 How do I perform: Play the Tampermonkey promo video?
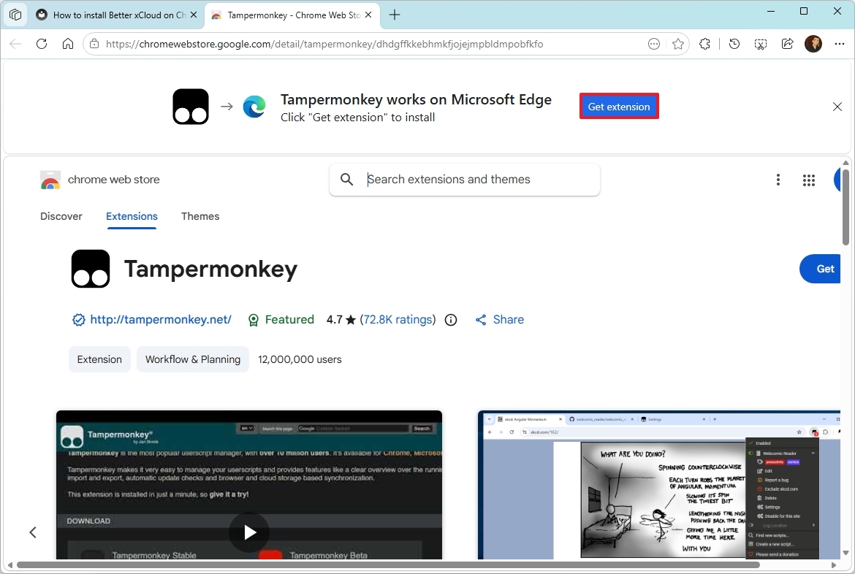point(249,532)
